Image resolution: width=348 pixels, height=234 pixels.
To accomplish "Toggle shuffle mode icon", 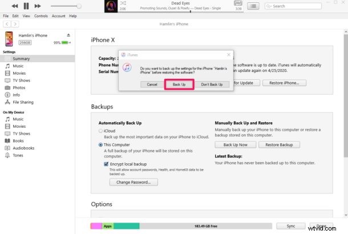I will coord(123,3).
